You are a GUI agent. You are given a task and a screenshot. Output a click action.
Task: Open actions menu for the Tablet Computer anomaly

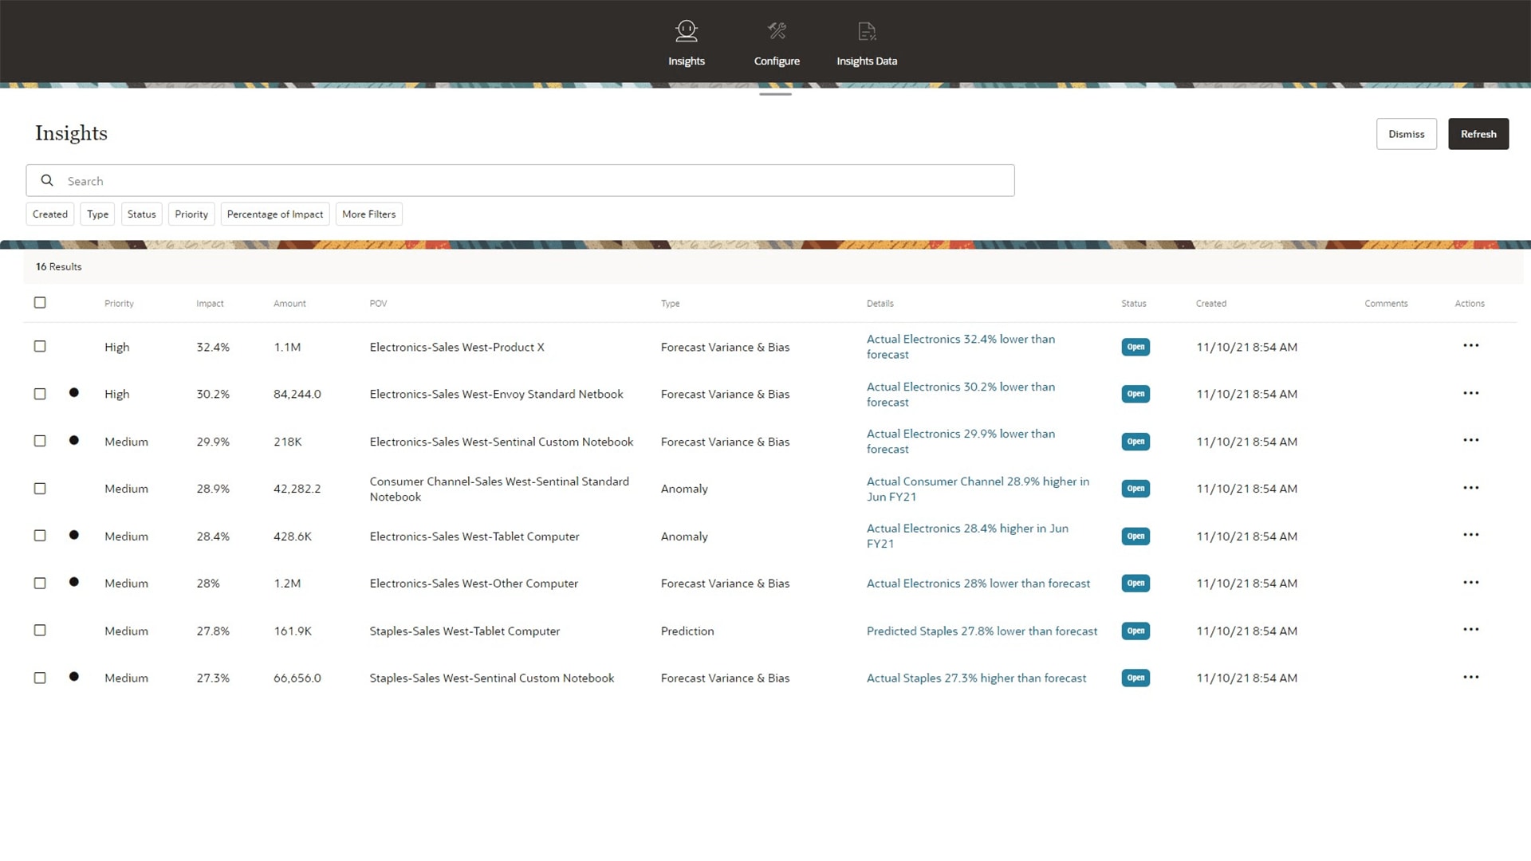pos(1471,536)
